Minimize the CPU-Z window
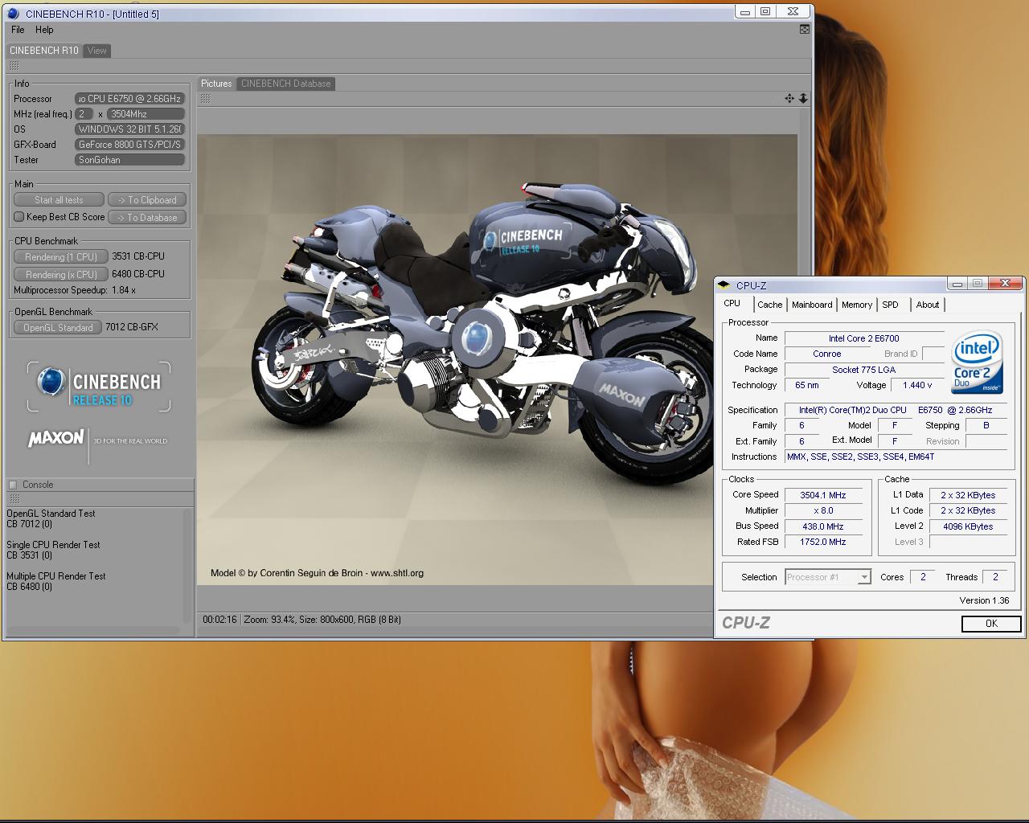 point(957,283)
